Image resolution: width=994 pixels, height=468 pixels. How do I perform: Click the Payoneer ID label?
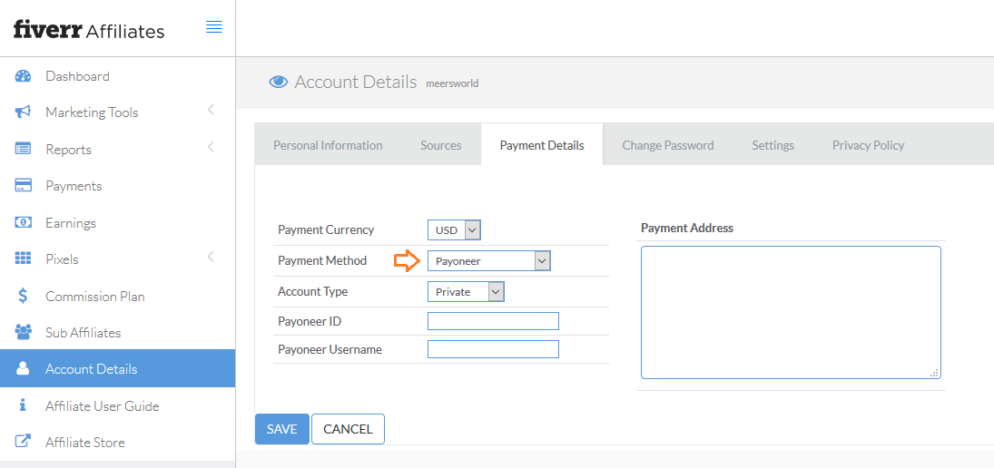pos(310,321)
